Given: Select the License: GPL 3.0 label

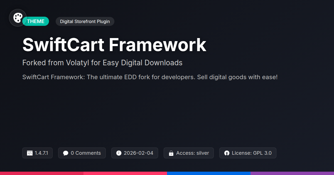Looking at the screenshot, I should point(252,153).
